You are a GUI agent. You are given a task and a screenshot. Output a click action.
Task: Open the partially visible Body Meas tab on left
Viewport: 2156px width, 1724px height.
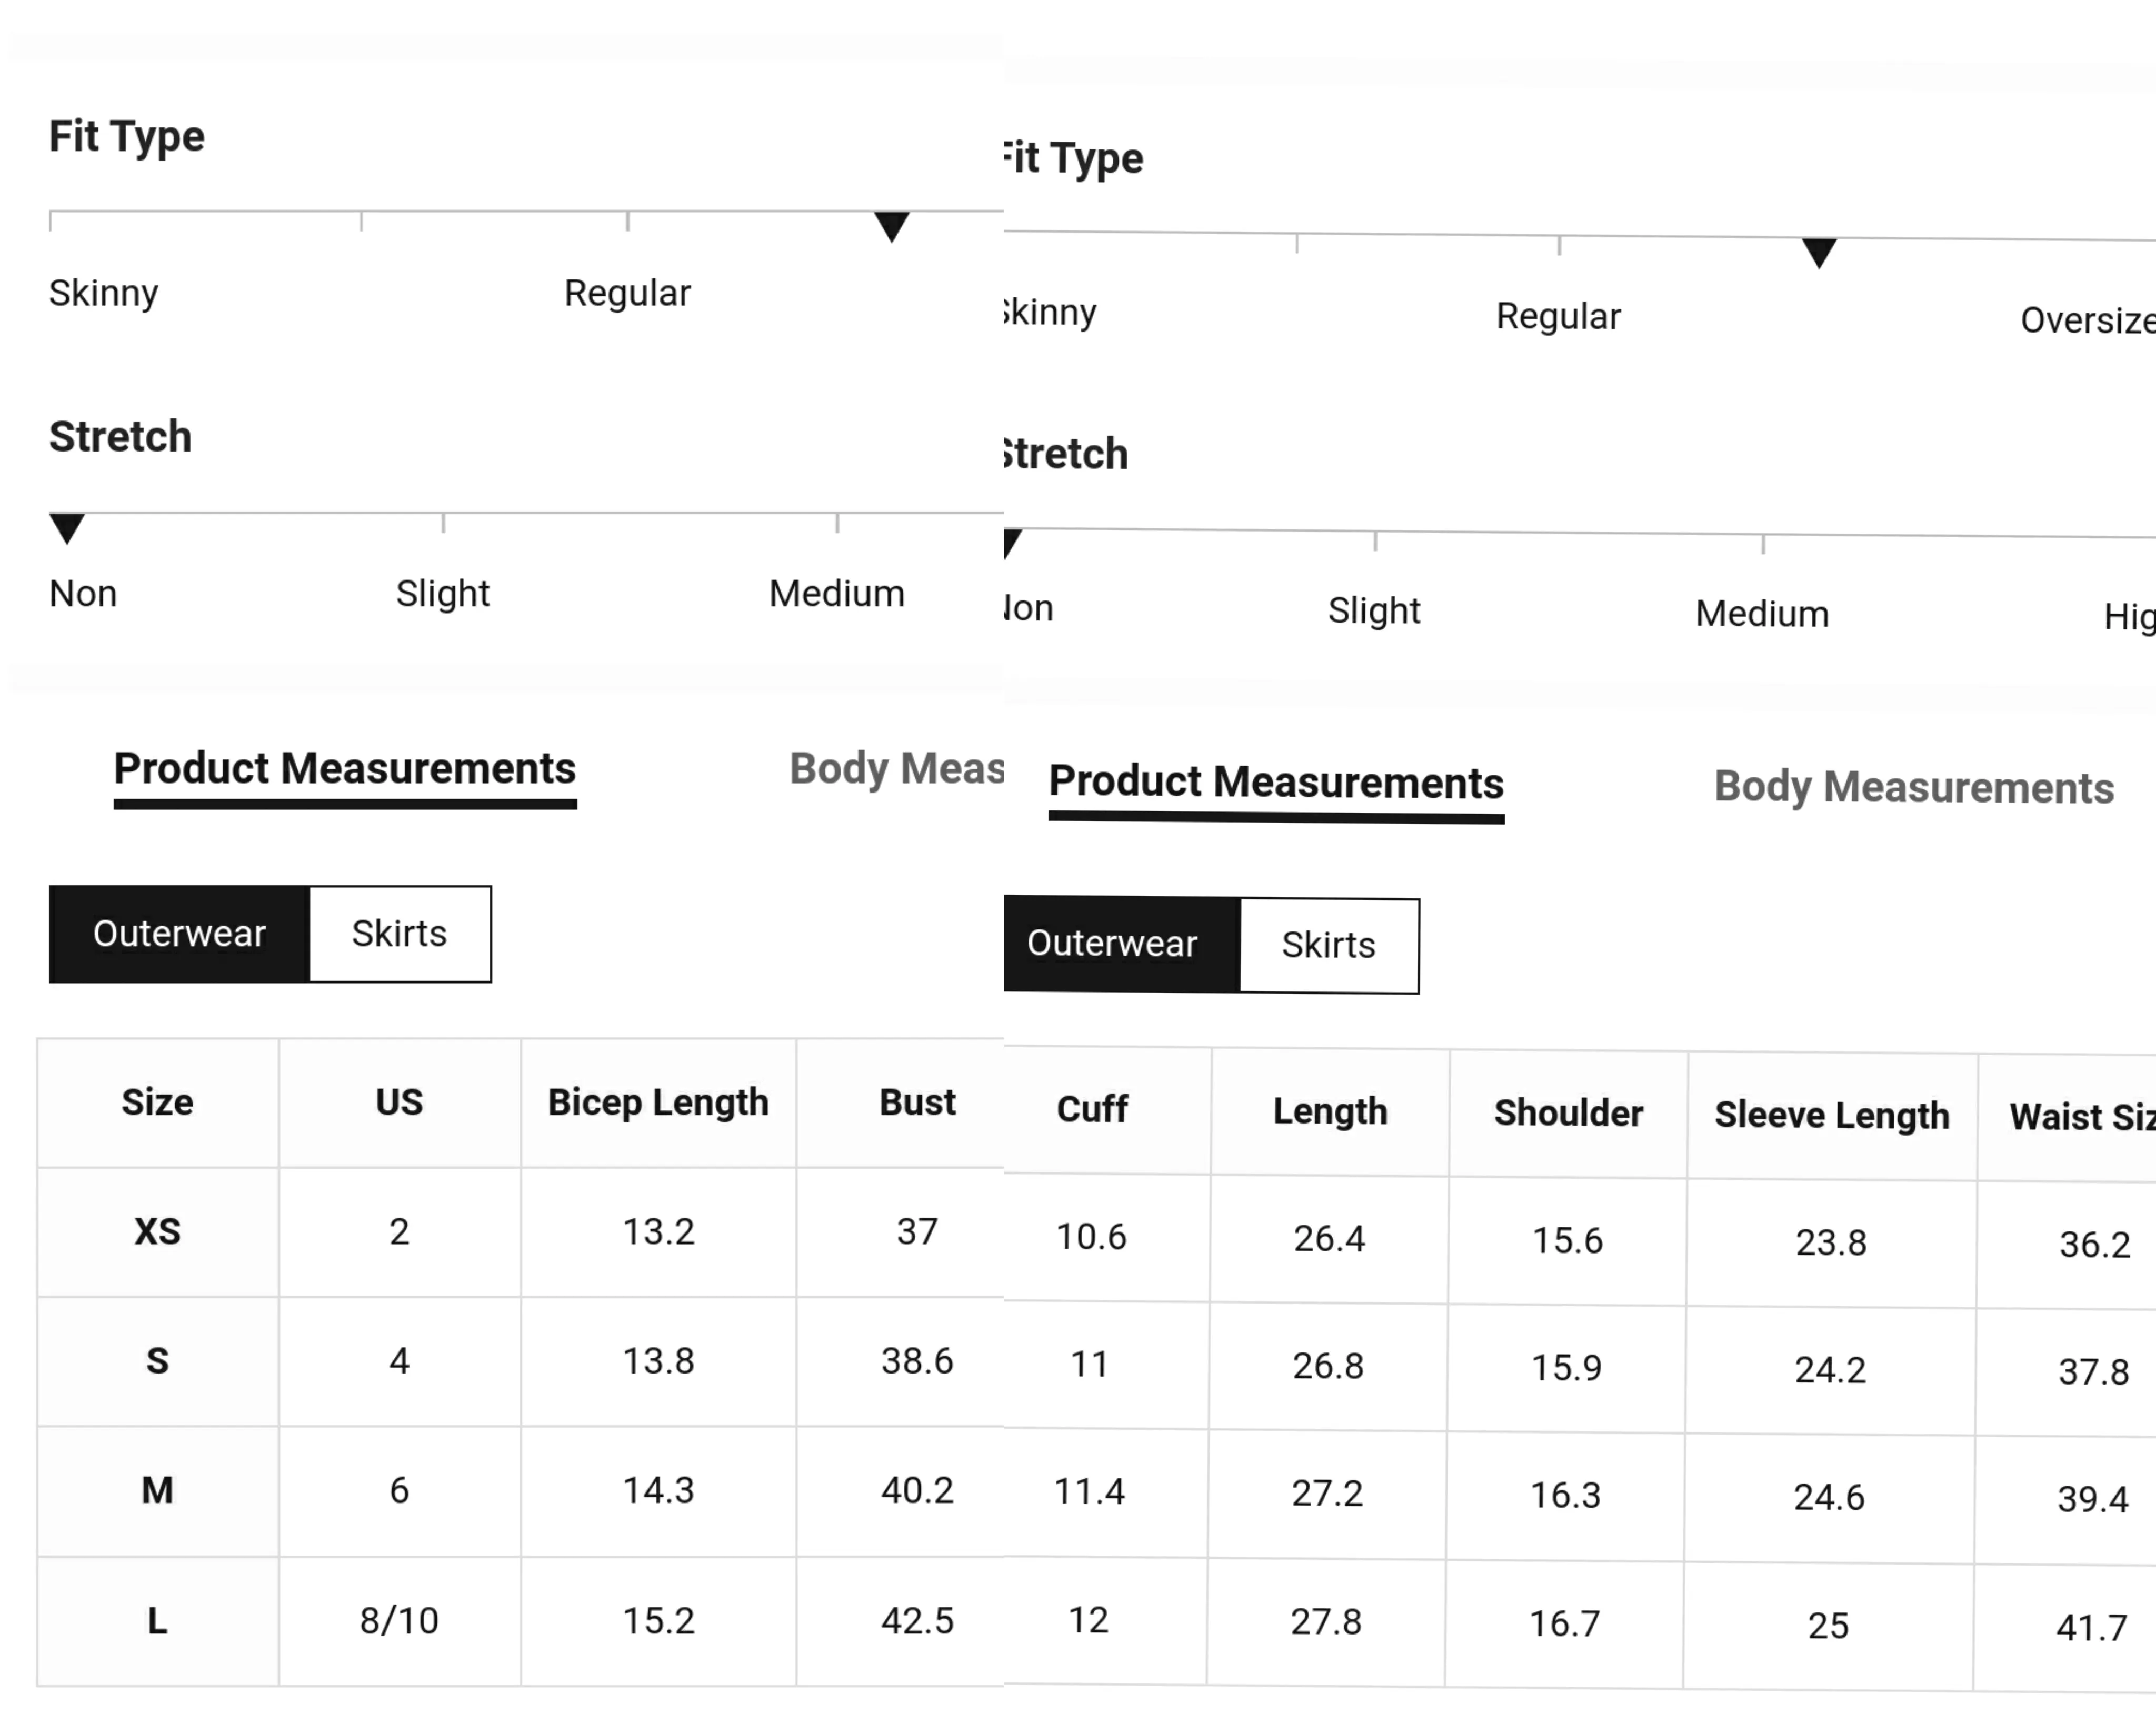(896, 769)
